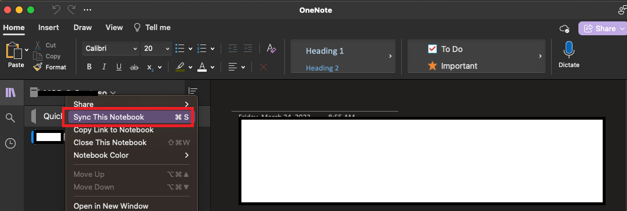The width and height of the screenshot is (627, 211).
Task: Choose Copy Link to Notebook
Action: [113, 130]
